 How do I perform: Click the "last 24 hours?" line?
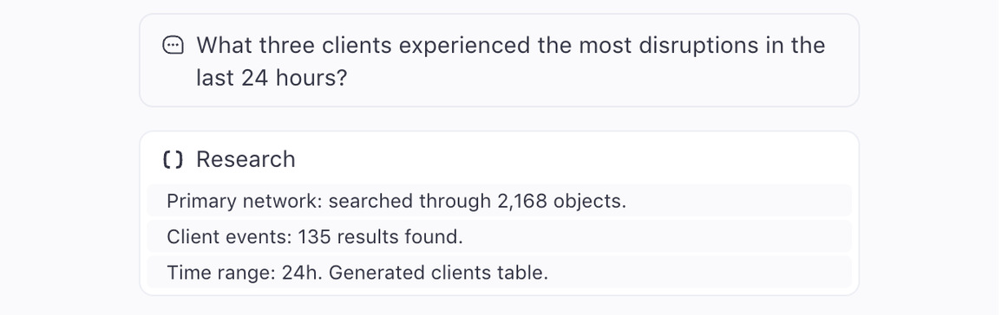pyautogui.click(x=272, y=78)
